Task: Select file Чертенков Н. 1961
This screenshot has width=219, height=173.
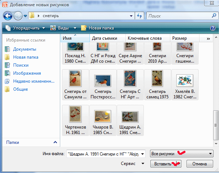Action: [x=76, y=120]
